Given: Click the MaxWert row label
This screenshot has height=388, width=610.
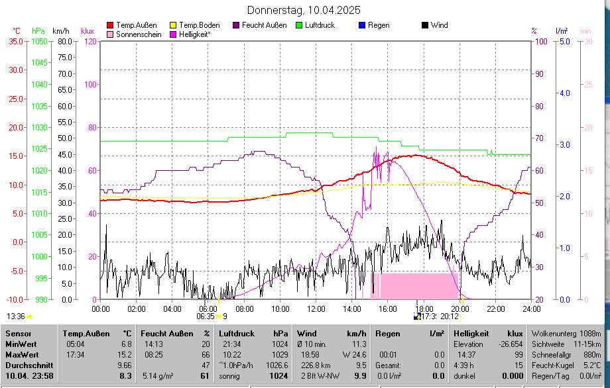Looking at the screenshot, I should 22,355.
